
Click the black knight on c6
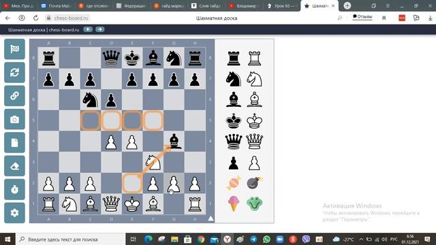coord(90,100)
